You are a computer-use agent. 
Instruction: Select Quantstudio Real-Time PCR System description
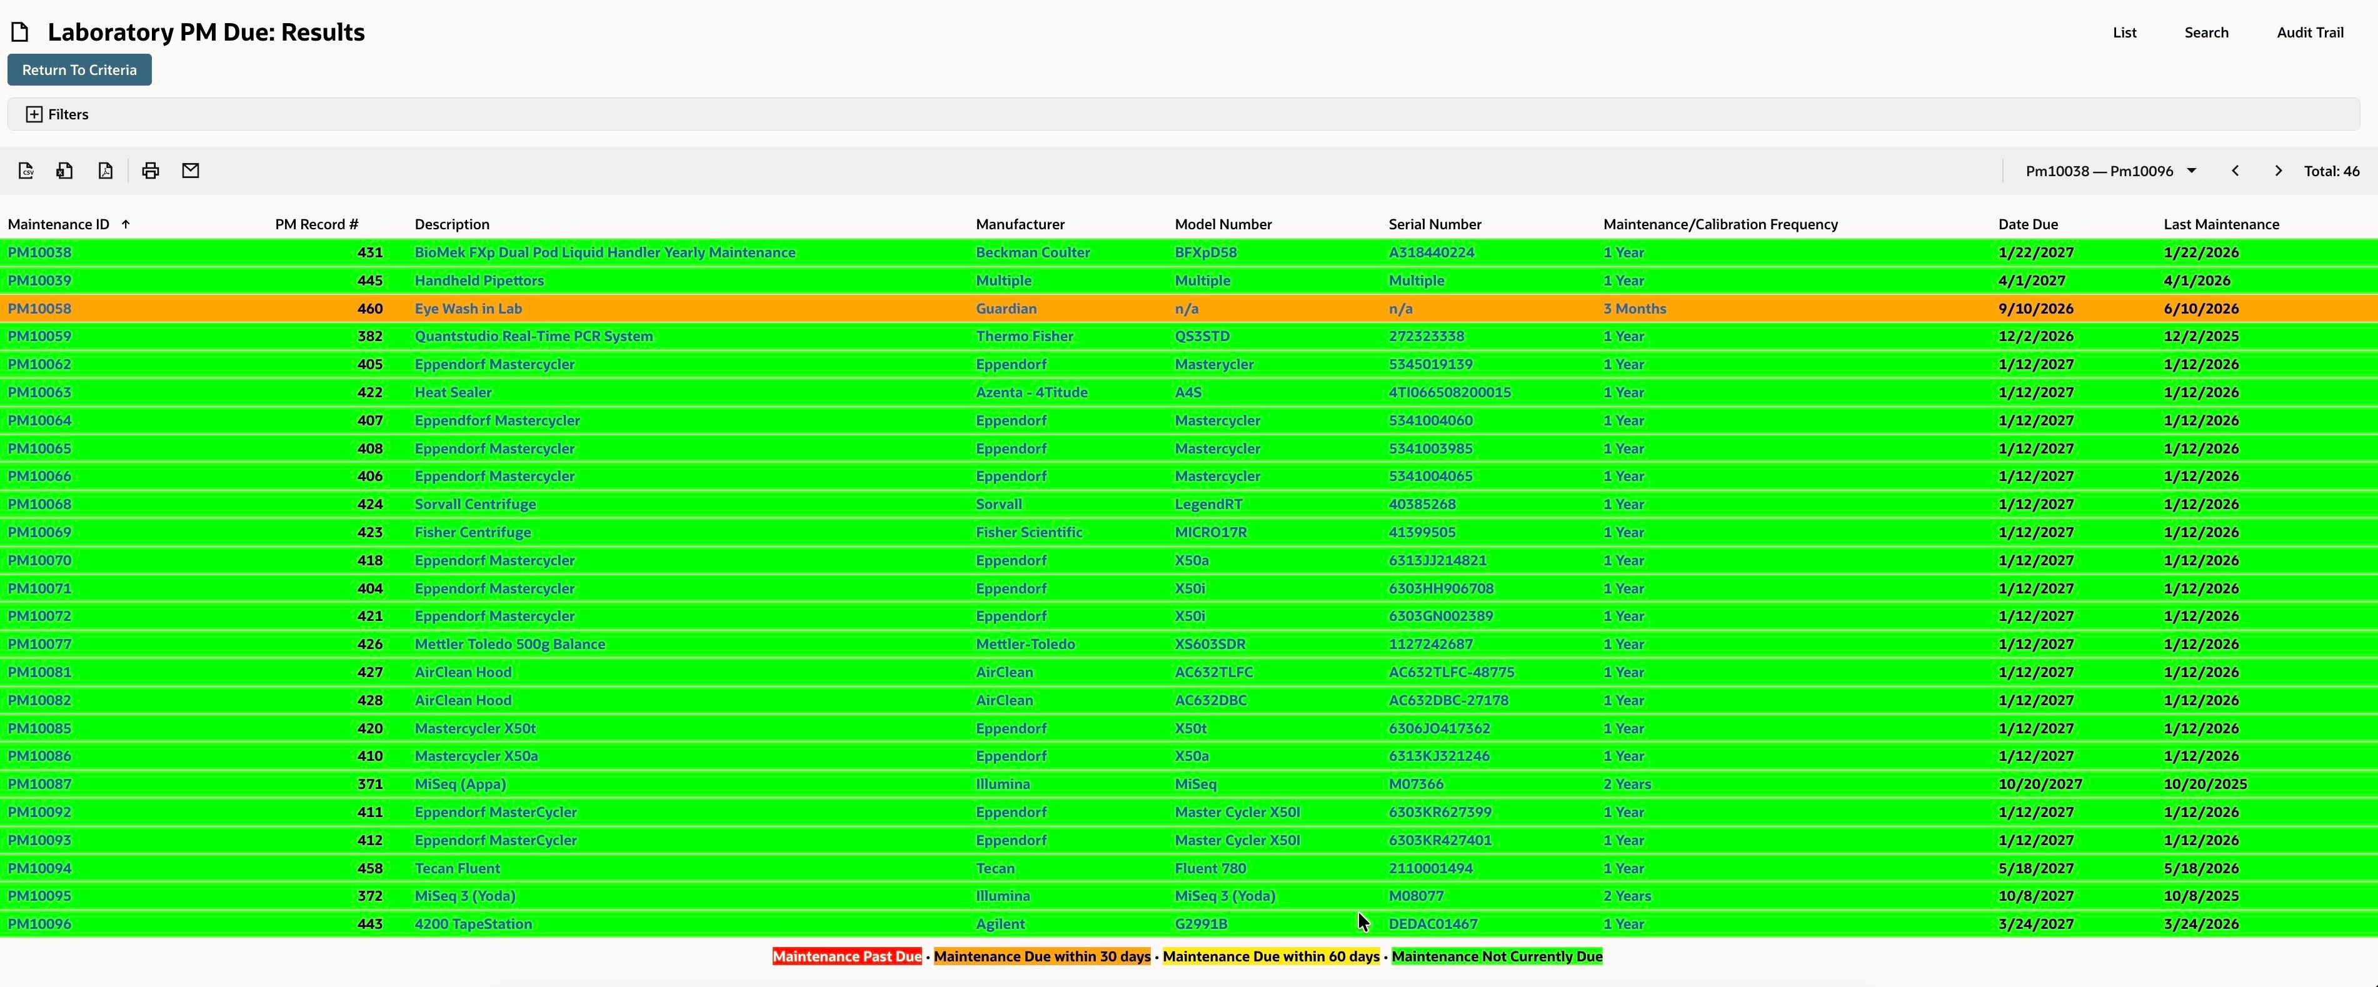[x=534, y=335]
